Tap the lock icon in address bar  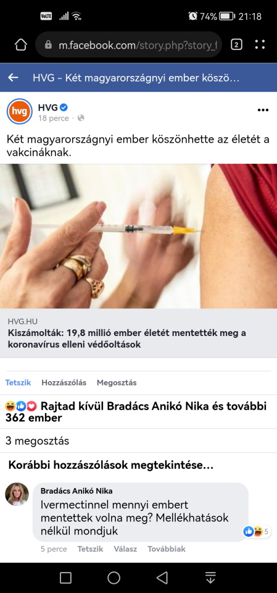(x=48, y=45)
